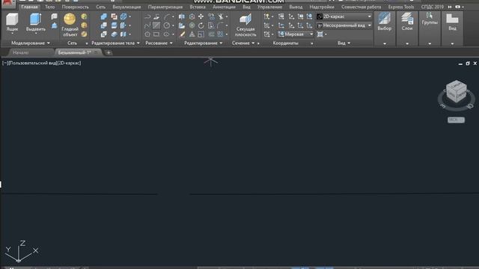Switch to the Express Tools ribbon tab
This screenshot has width=479, height=269.
401,7
